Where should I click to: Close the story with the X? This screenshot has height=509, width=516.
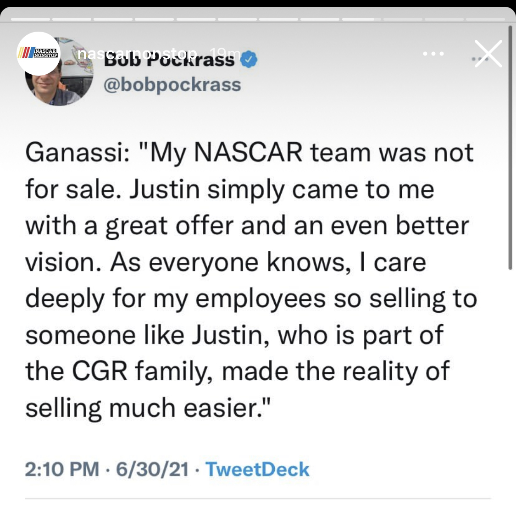click(x=488, y=54)
